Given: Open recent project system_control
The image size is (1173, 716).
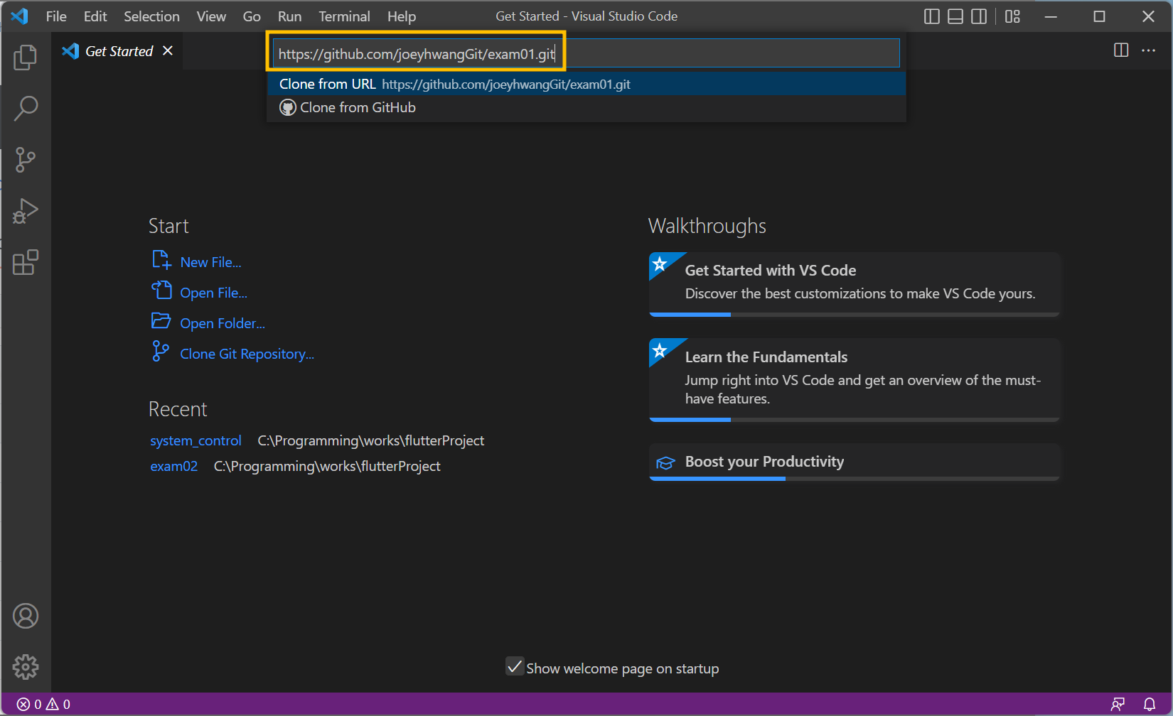Looking at the screenshot, I should click(x=195, y=440).
